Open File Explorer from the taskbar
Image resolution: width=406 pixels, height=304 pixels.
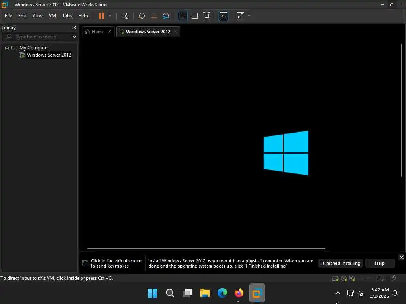[x=205, y=293]
